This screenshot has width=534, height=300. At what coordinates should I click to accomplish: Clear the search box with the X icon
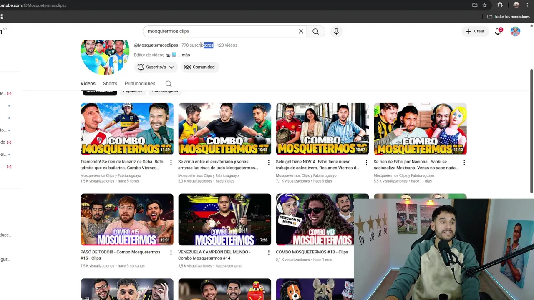pos(301,31)
